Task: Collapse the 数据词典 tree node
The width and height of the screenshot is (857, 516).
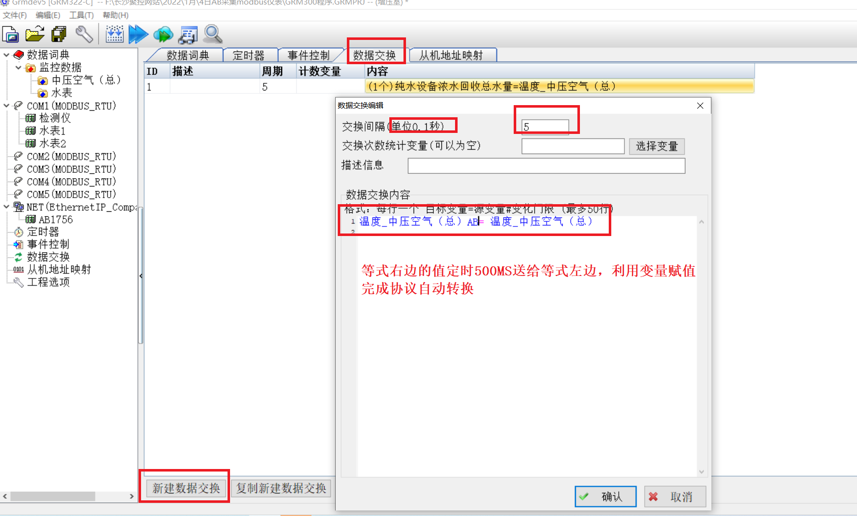Action: pos(6,55)
